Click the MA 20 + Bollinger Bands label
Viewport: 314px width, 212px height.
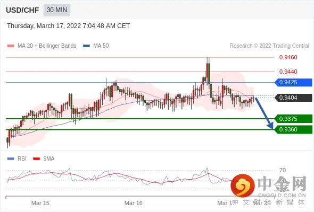click(x=47, y=46)
